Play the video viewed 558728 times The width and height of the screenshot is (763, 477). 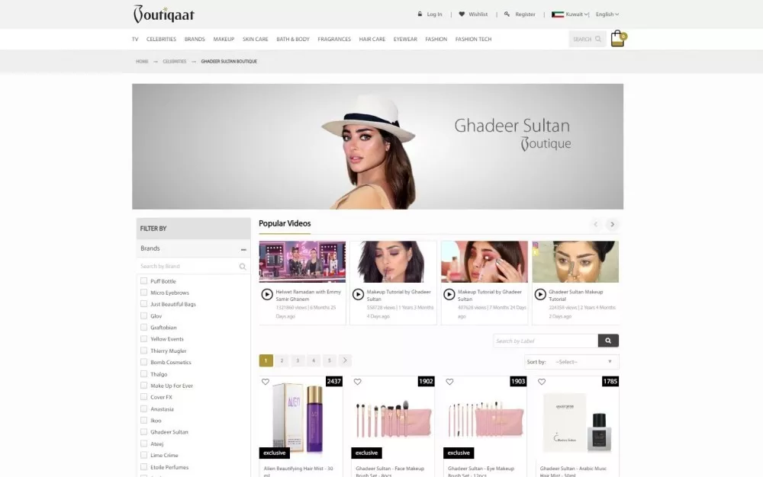(x=358, y=294)
